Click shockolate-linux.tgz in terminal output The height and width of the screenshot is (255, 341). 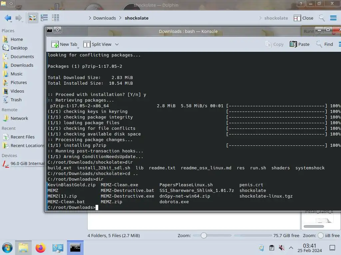266,196
